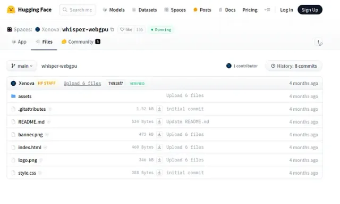Like the whisper-webgpu space

(126, 29)
